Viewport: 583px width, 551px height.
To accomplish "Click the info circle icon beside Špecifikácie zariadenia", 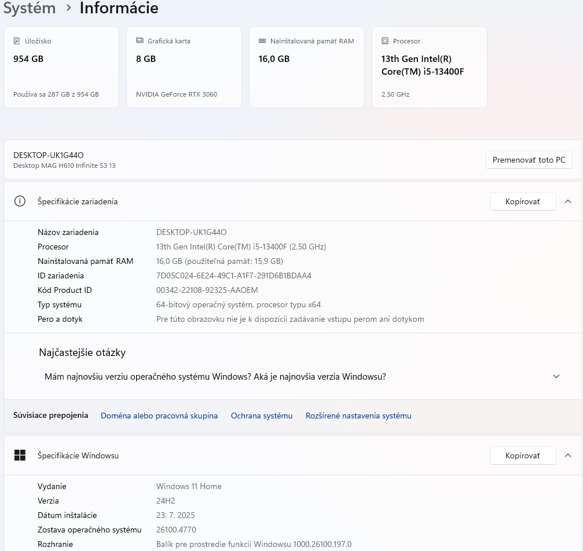I will [x=20, y=201].
